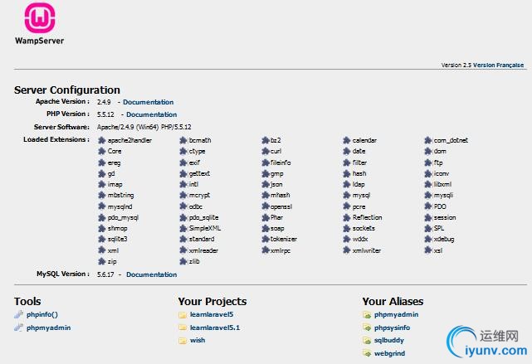Click the puzzle icon beside bcmath
Image resolution: width=532 pixels, height=364 pixels.
click(183, 140)
